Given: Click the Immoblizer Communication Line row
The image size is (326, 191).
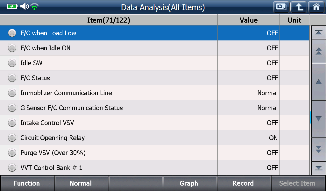Looking at the screenshot, I should coord(154,93).
